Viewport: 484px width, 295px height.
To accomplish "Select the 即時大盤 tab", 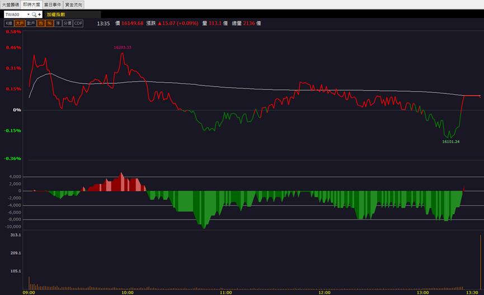I will coord(31,4).
